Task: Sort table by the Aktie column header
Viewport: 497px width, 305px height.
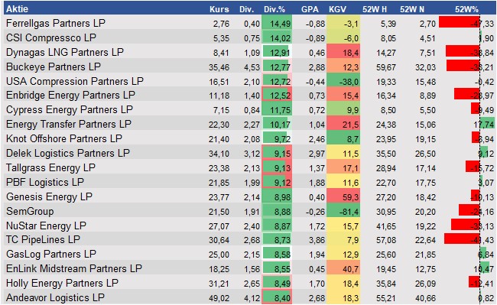Action: [x=17, y=9]
